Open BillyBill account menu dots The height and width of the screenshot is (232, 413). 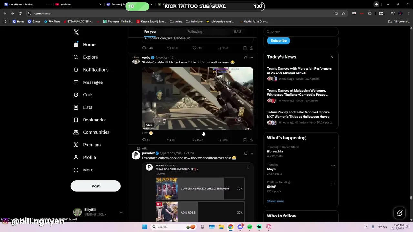click(122, 212)
